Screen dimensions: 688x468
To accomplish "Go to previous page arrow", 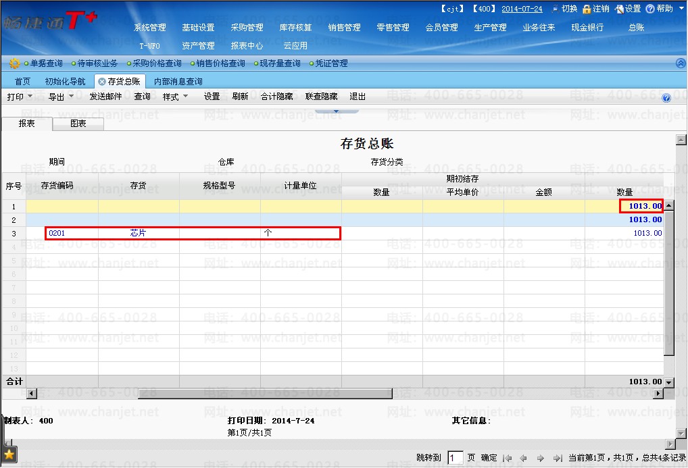I will 523,458.
